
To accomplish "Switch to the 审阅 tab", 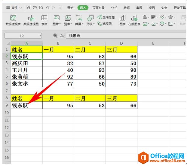I will click(139, 8).
